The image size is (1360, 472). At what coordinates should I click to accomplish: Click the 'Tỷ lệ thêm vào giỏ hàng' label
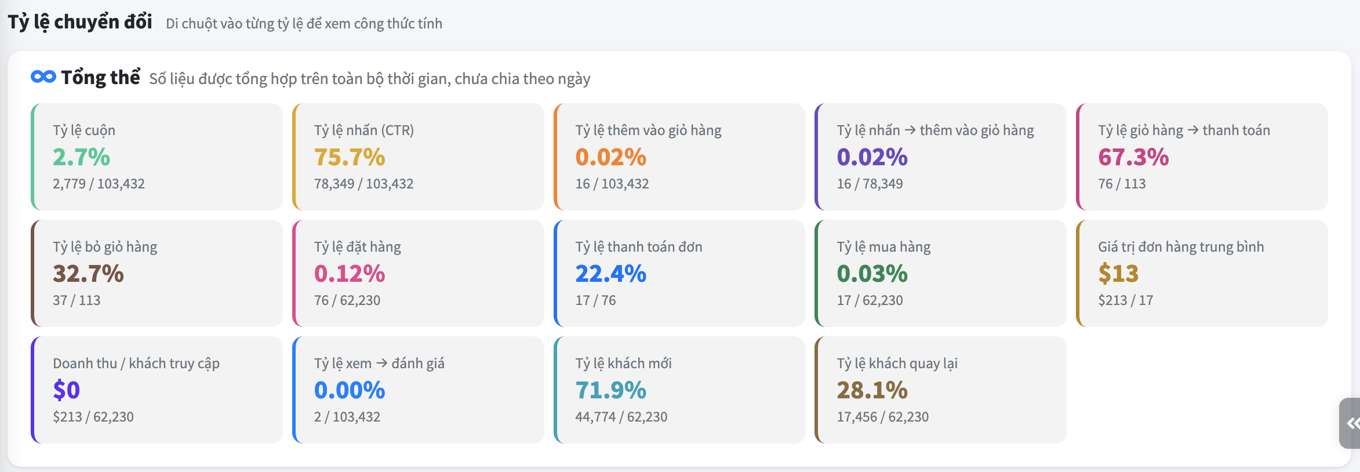pyautogui.click(x=648, y=130)
